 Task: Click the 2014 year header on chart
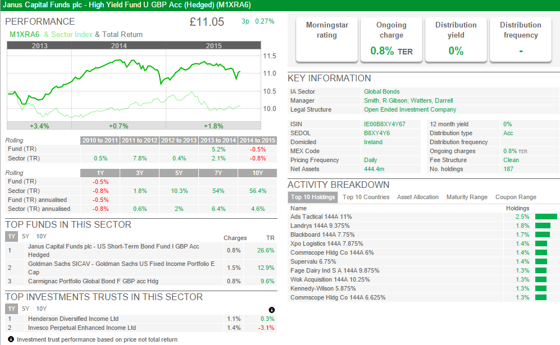pyautogui.click(x=119, y=45)
